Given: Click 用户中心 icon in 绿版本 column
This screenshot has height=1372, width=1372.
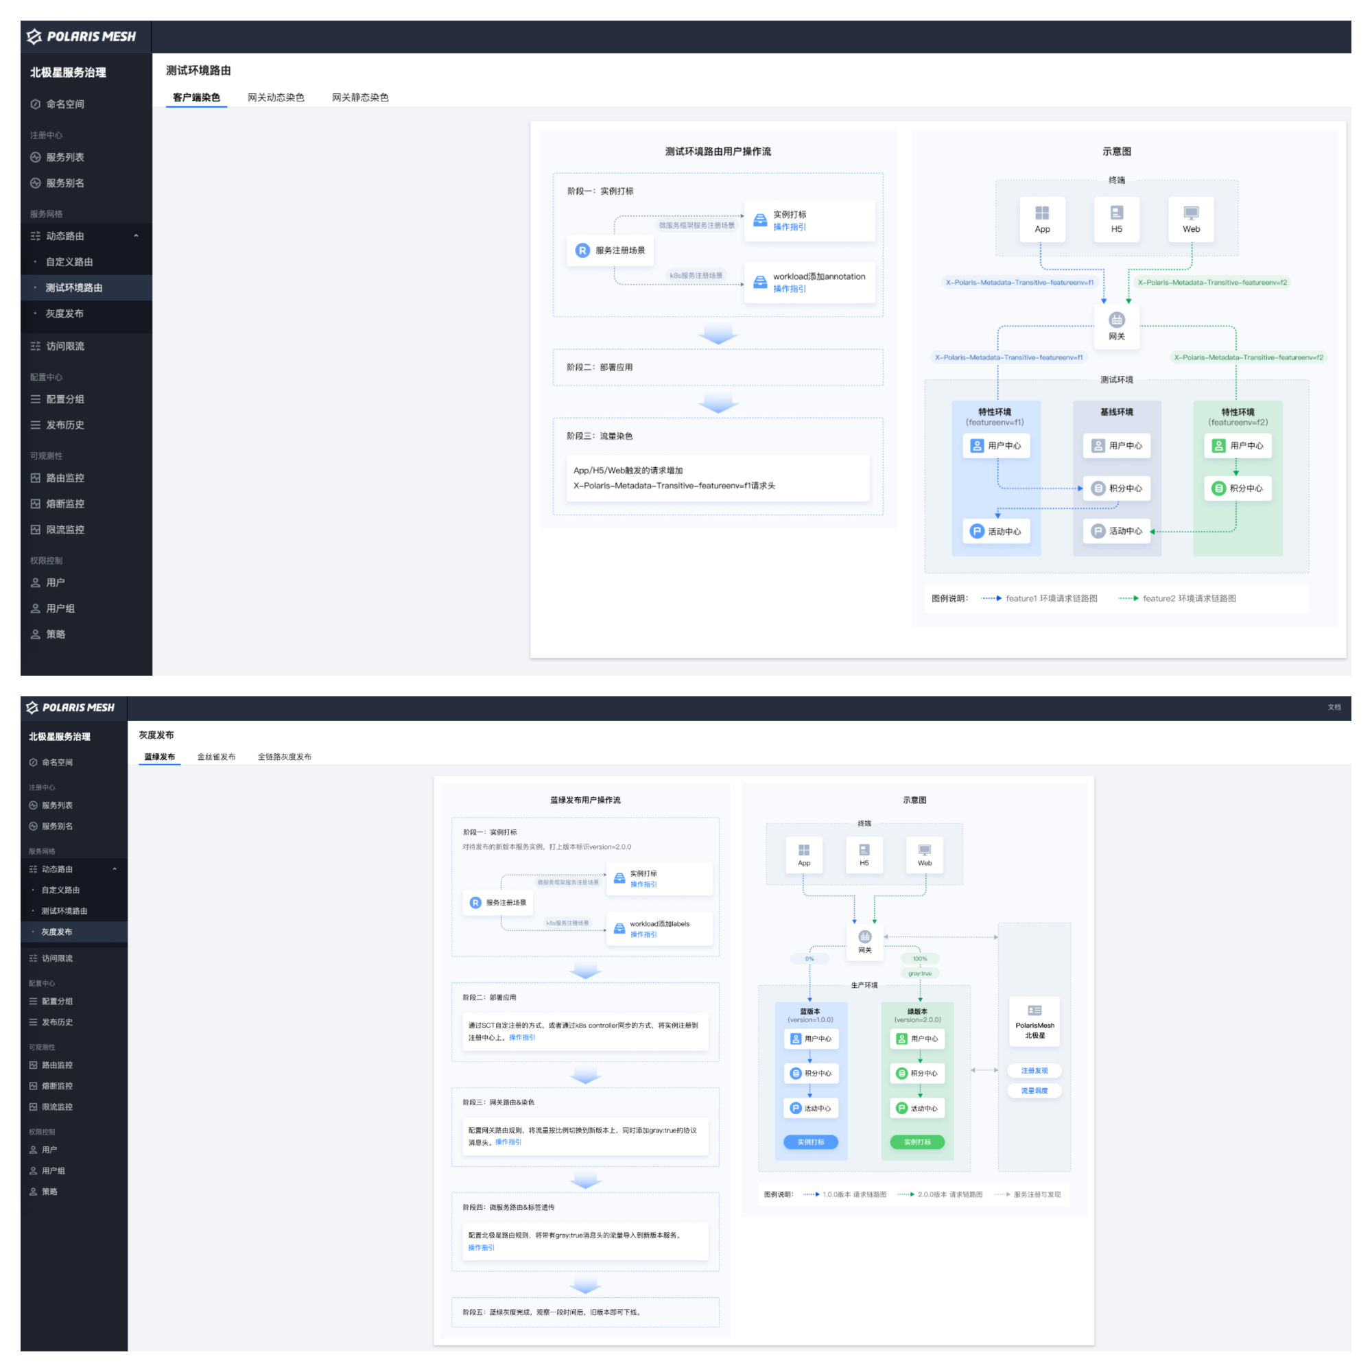Looking at the screenshot, I should tap(902, 1038).
